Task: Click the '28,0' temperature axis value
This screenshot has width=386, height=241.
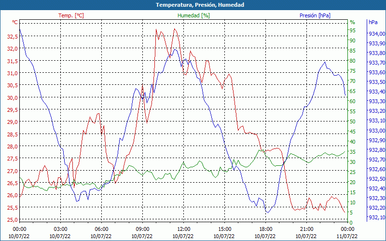Action: [13, 147]
